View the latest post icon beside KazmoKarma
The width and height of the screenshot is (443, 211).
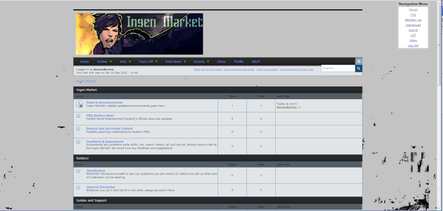(x=299, y=107)
